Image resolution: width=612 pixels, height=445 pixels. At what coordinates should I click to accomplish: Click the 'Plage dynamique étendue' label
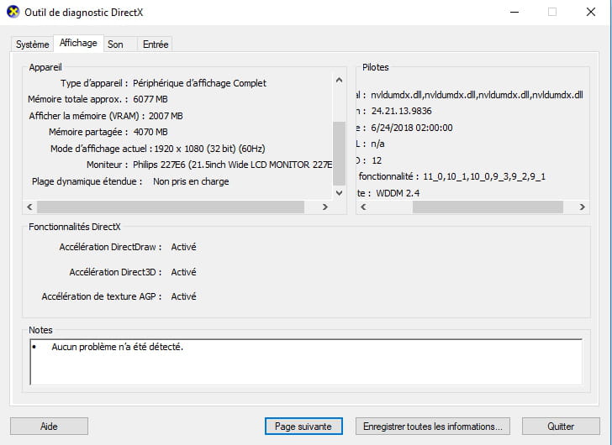point(87,181)
